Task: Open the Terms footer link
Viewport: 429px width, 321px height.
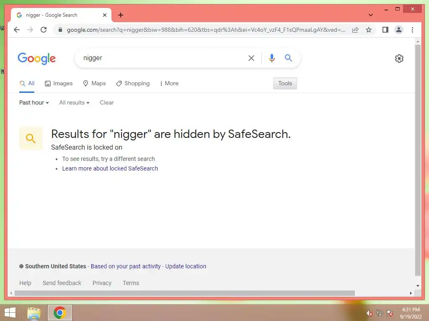Action: 131,283
